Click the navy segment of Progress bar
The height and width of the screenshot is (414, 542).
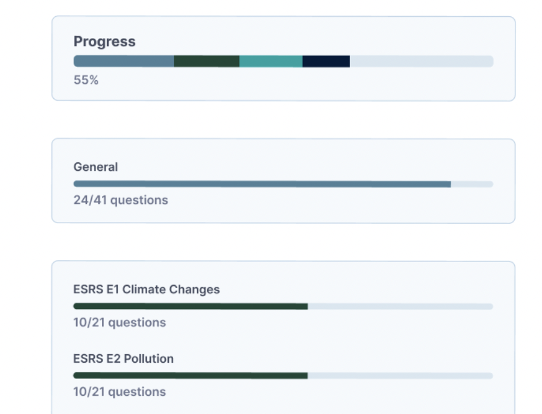click(x=326, y=62)
